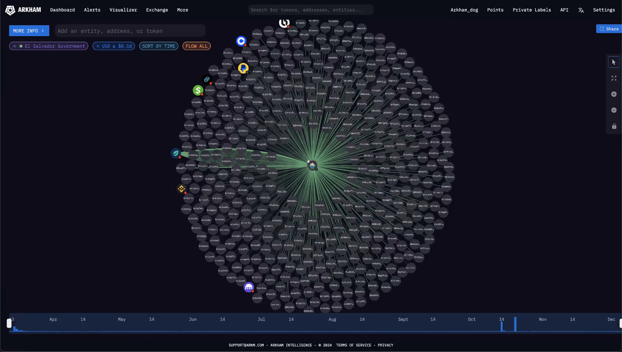Click the El Salvador Government chip label
The width and height of the screenshot is (622, 352).
point(55,46)
